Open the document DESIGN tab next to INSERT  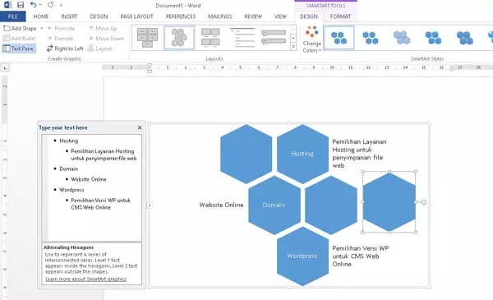point(99,16)
